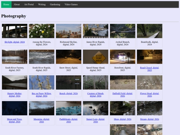This screenshot has height=135, width=180.
Task: View the Daffodil Field thumbnail
Action: click(123, 82)
